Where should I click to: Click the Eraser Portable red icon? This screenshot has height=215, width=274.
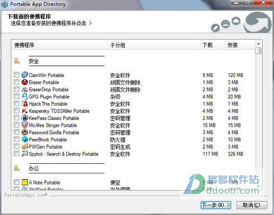[25, 82]
